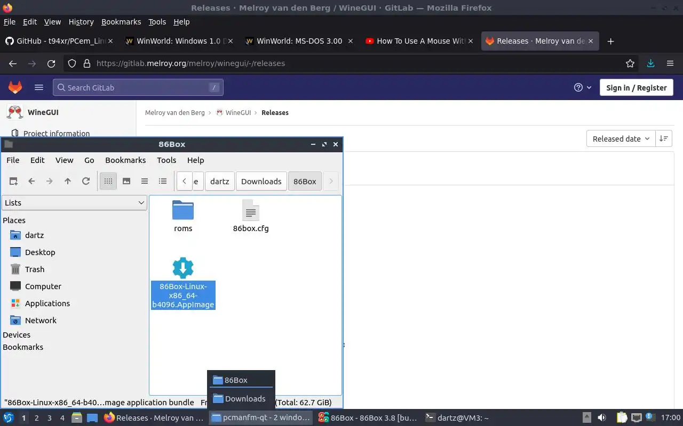The image size is (683, 426).
Task: Open file manager Go menu
Action: (x=89, y=160)
